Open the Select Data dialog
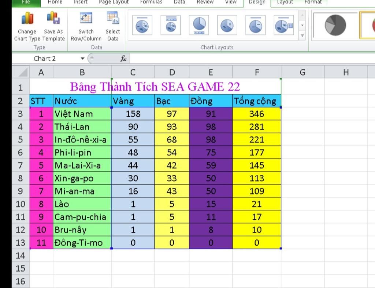375x288 pixels. [x=113, y=26]
